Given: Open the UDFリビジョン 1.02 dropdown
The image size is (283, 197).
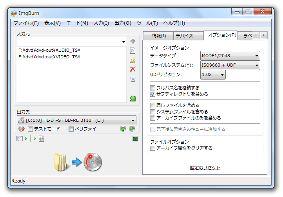Looking at the screenshot, I should (x=213, y=74).
